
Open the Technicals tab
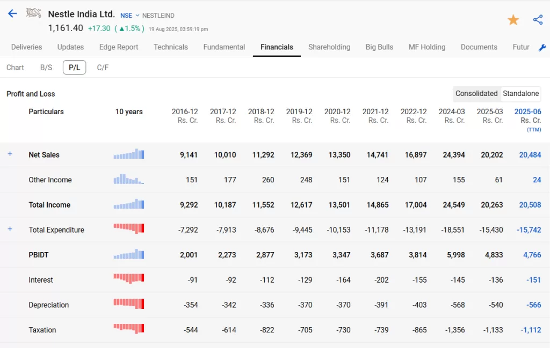pyautogui.click(x=171, y=47)
